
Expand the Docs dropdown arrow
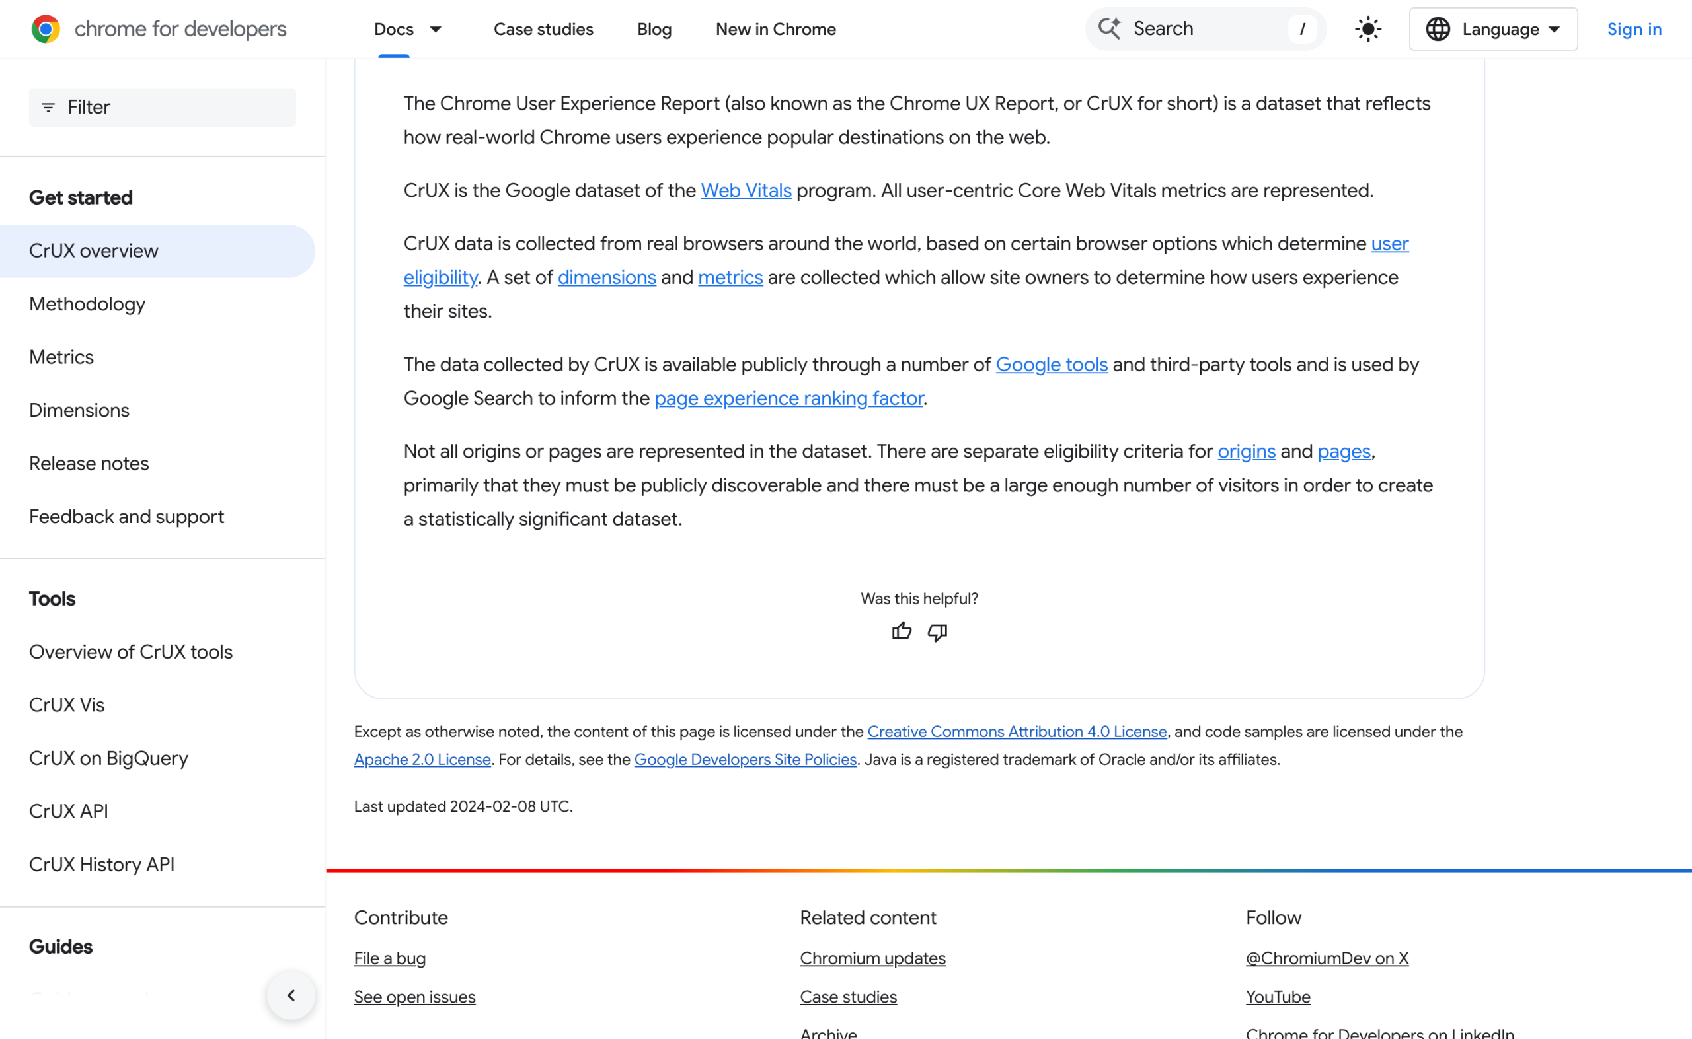[x=435, y=29]
